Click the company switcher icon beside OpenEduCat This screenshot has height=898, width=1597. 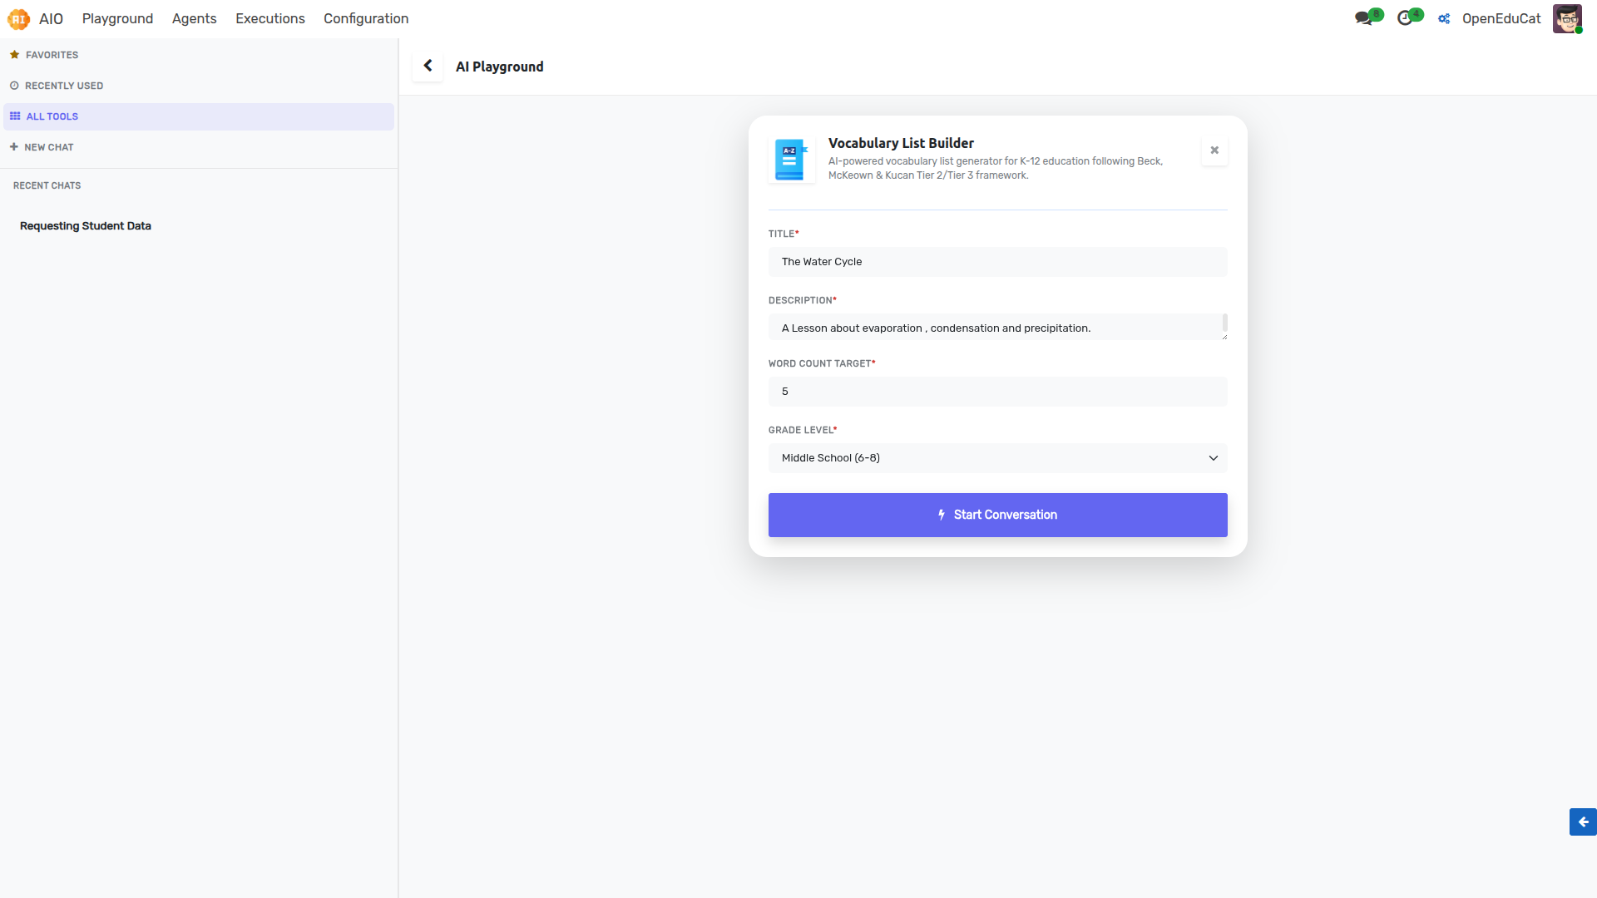(x=1445, y=18)
